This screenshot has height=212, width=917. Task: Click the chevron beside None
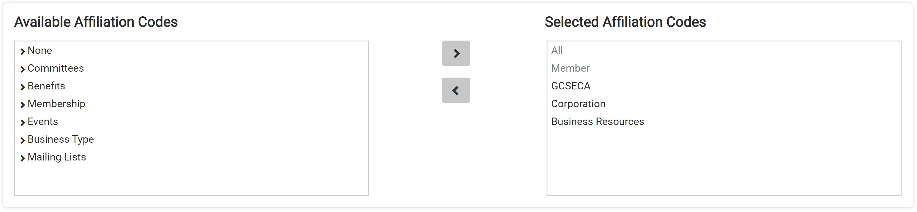[22, 51]
